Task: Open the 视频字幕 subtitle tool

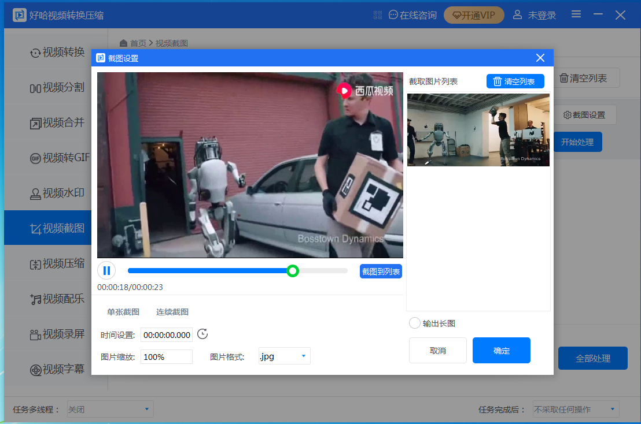Action: (52, 369)
